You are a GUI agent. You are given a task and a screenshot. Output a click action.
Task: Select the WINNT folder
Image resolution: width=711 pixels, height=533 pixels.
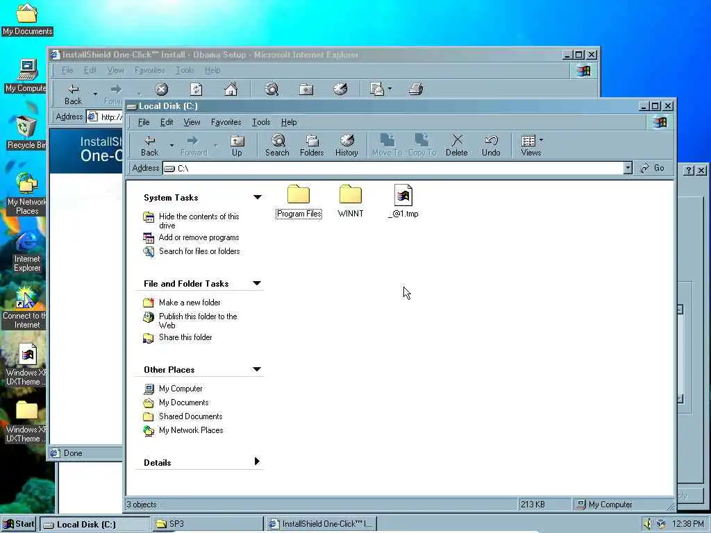coord(351,202)
